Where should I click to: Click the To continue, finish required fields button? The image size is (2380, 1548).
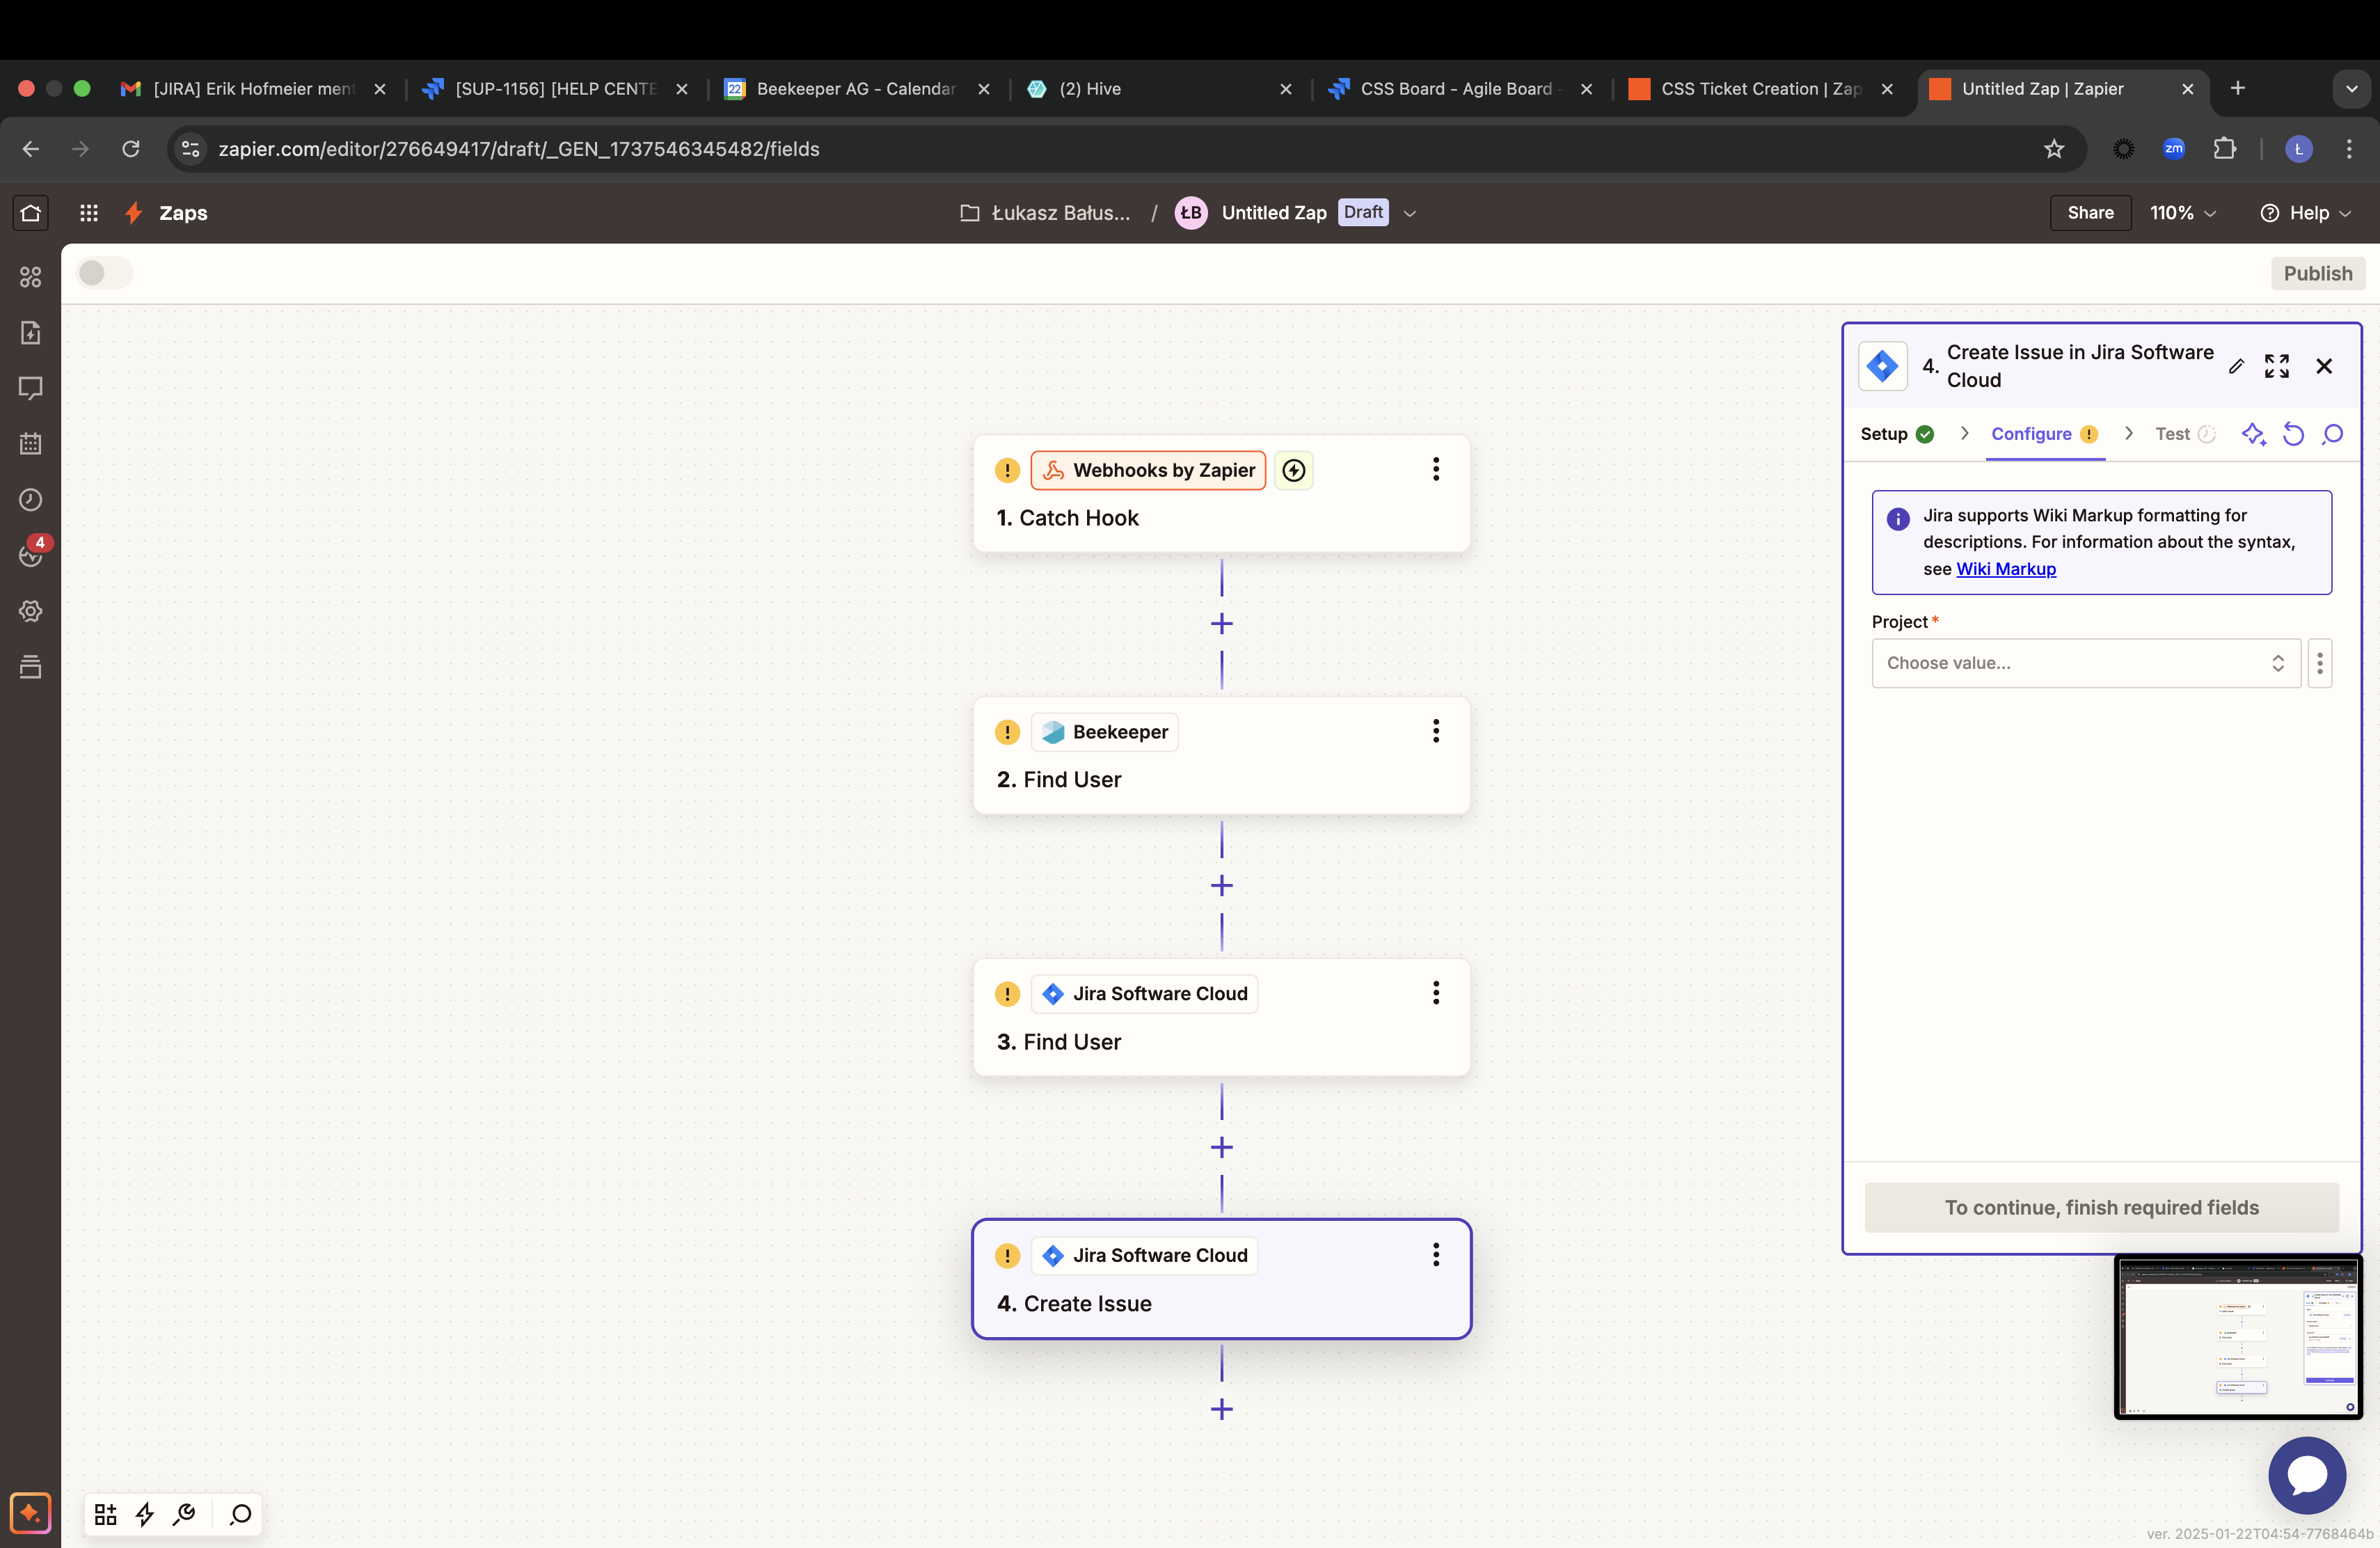point(2101,1207)
